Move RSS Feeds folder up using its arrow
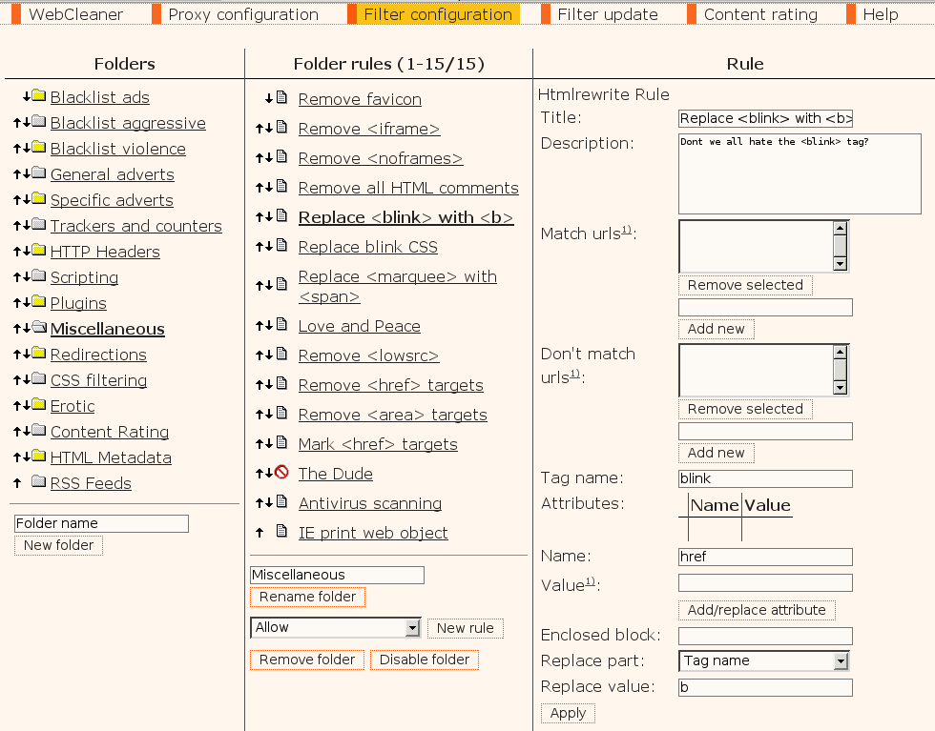The image size is (935, 731). click(x=17, y=483)
